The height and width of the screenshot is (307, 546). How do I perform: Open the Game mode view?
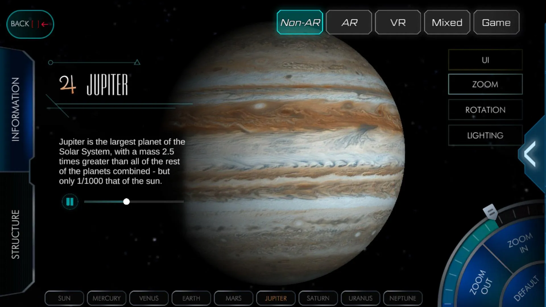click(496, 22)
